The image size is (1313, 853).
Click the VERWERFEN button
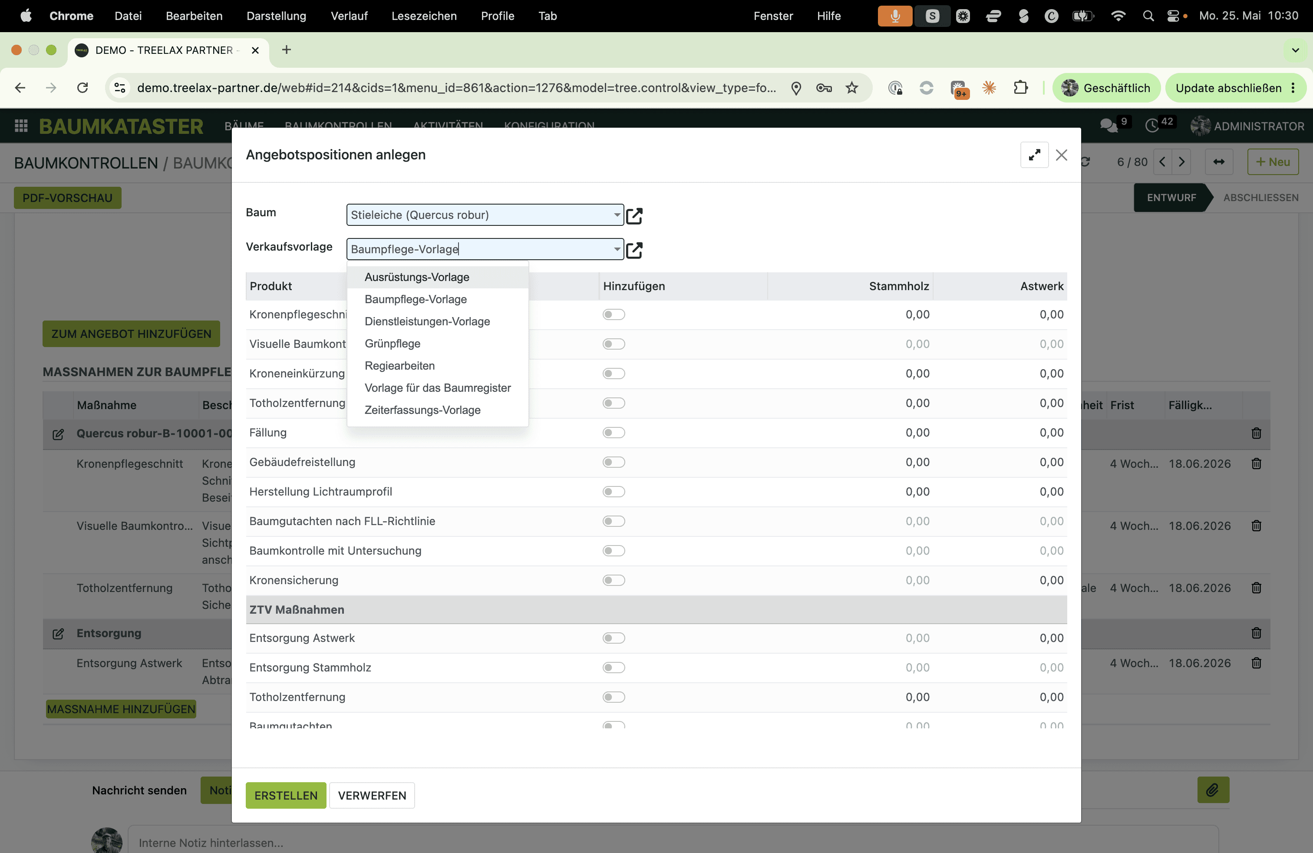tap(372, 795)
